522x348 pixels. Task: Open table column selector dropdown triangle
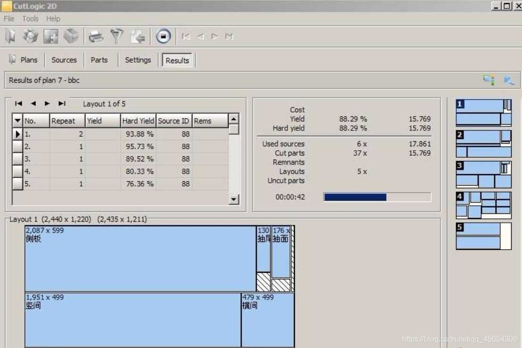tap(17, 121)
